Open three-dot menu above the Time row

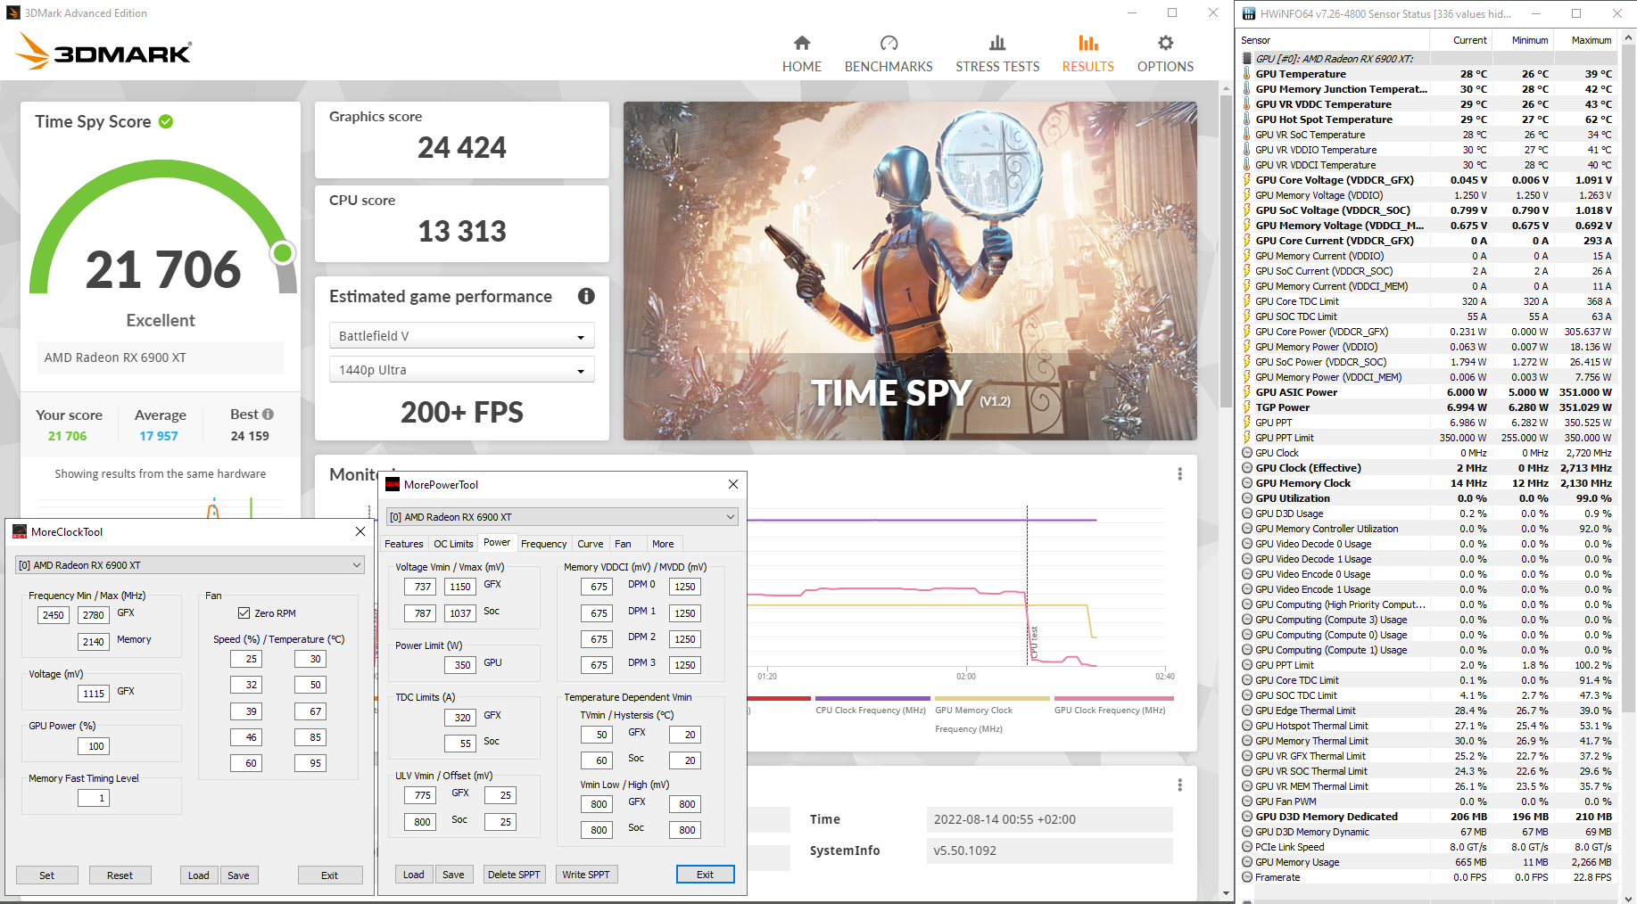point(1179,785)
